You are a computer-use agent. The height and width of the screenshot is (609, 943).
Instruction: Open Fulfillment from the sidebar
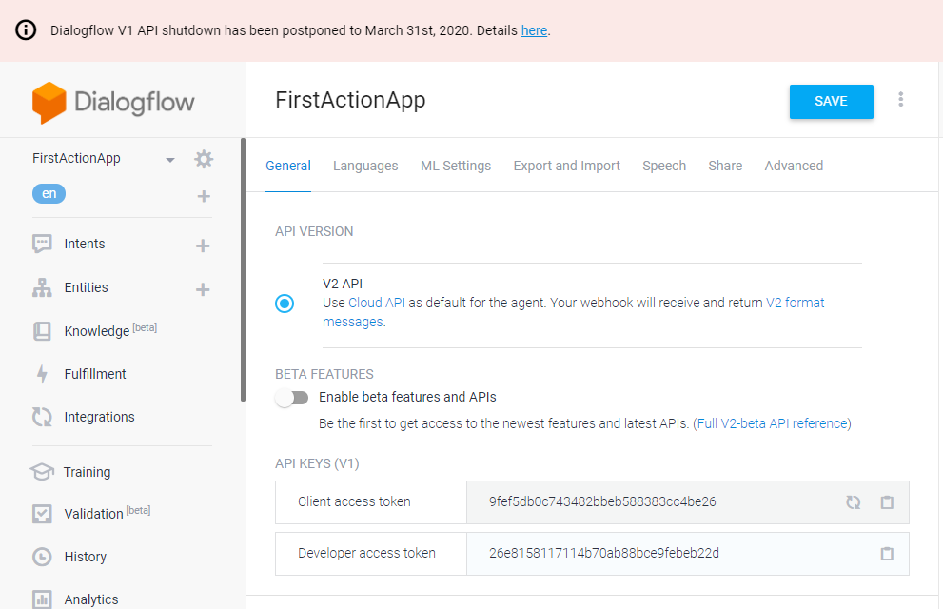coord(94,374)
